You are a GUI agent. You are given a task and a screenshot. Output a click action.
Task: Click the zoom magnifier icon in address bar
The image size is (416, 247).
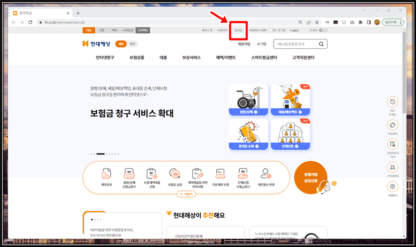pyautogui.click(x=301, y=22)
